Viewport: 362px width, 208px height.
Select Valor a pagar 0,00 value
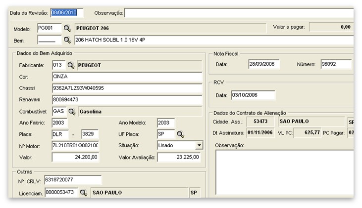tap(345, 27)
